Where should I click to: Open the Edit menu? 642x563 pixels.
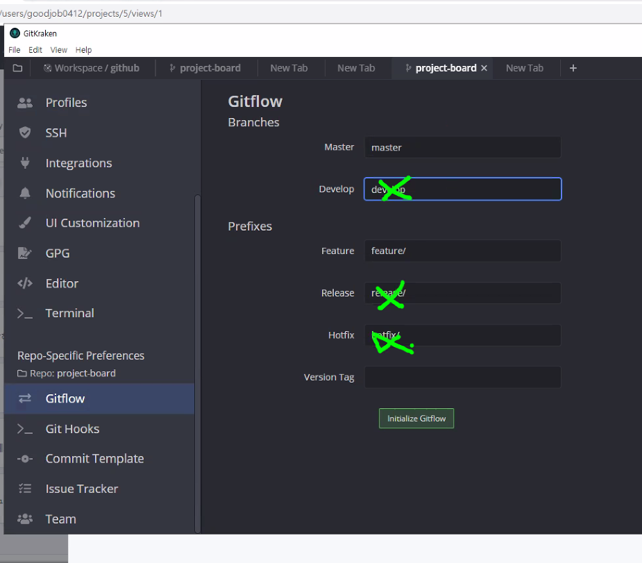(x=35, y=50)
